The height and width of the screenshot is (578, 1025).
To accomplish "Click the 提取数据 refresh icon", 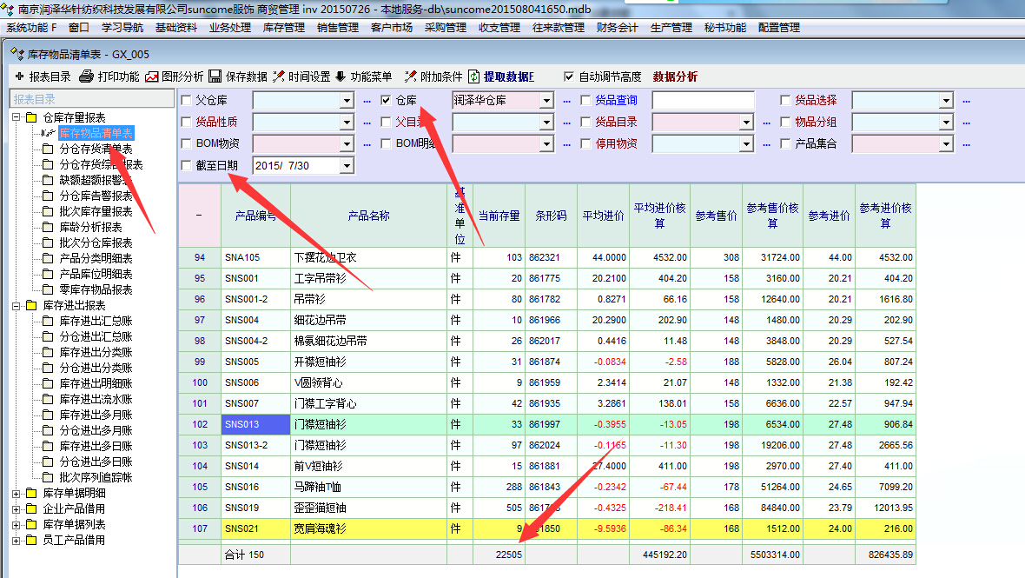I will tap(474, 76).
